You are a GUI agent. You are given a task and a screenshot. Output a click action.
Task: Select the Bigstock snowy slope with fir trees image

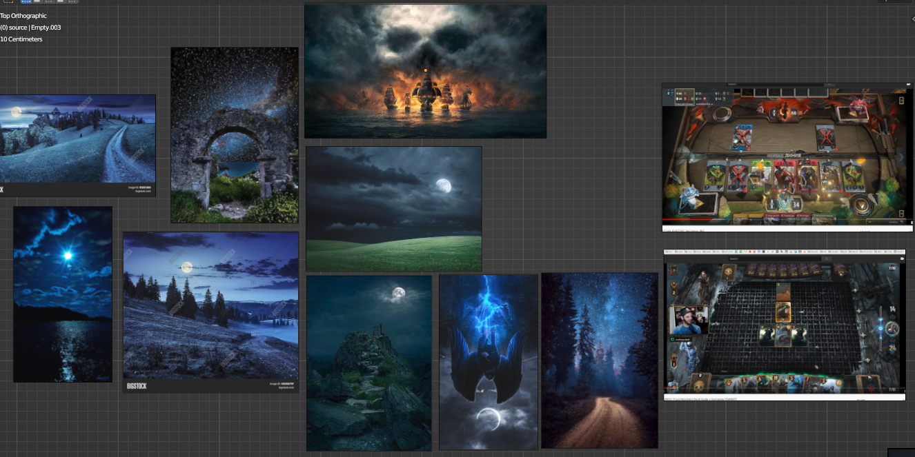pos(211,312)
